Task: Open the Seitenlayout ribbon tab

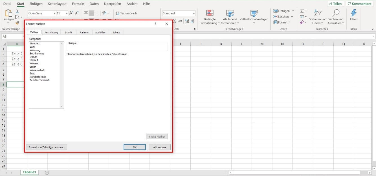Action: click(57, 4)
